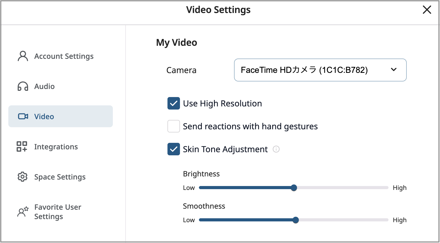This screenshot has width=440, height=243.
Task: Open the Camera selection dropdown
Action: coord(320,70)
